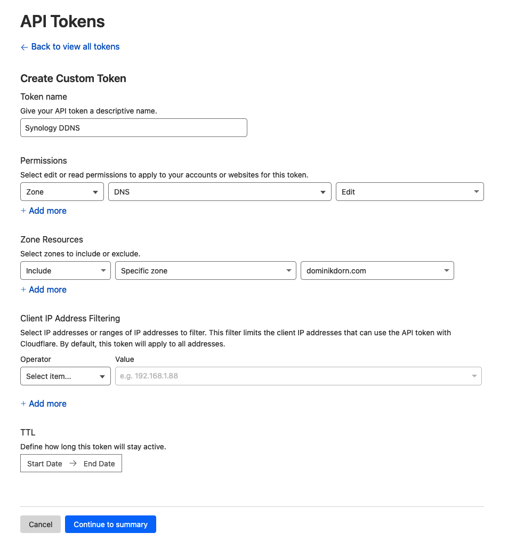This screenshot has width=508, height=541.
Task: Click the Token name input field
Action: (x=133, y=128)
